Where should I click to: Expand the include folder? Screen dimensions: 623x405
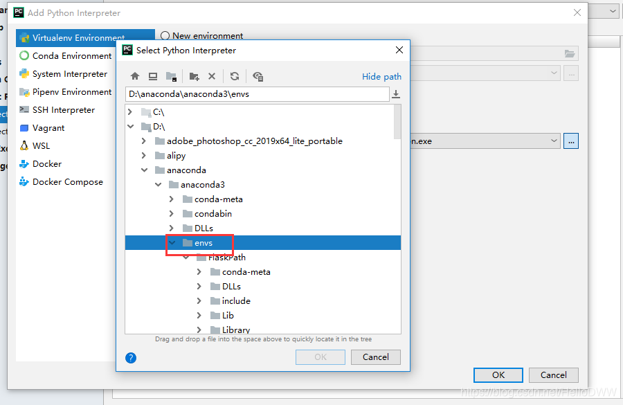click(x=199, y=301)
